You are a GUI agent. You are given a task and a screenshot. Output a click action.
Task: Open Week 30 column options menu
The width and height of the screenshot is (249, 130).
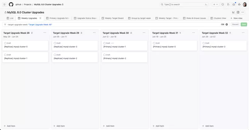click(x=144, y=33)
